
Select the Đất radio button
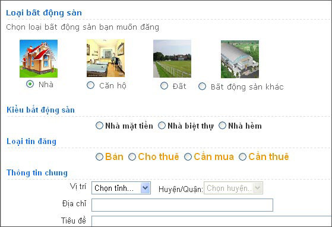coord(164,86)
